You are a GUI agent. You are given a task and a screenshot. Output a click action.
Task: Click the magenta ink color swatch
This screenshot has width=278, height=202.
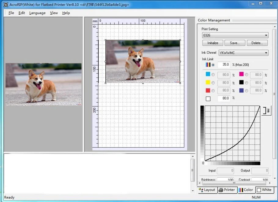coord(241,74)
